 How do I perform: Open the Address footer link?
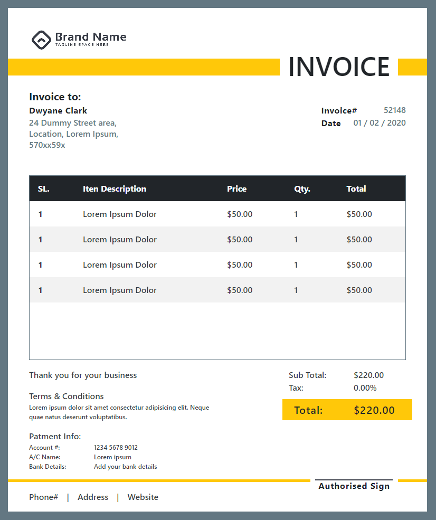click(x=93, y=497)
